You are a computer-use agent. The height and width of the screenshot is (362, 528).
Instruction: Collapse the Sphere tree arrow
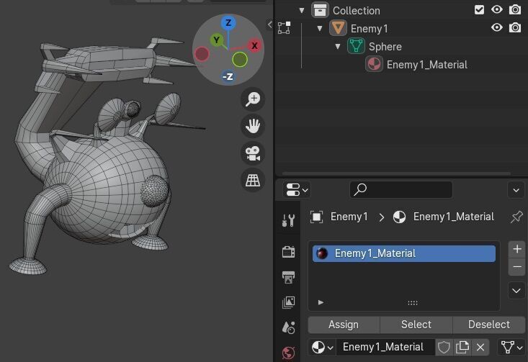point(338,47)
